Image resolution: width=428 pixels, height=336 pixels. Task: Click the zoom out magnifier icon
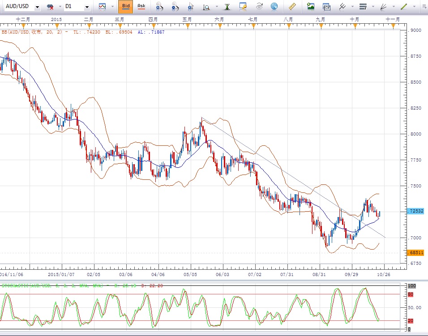175,7
